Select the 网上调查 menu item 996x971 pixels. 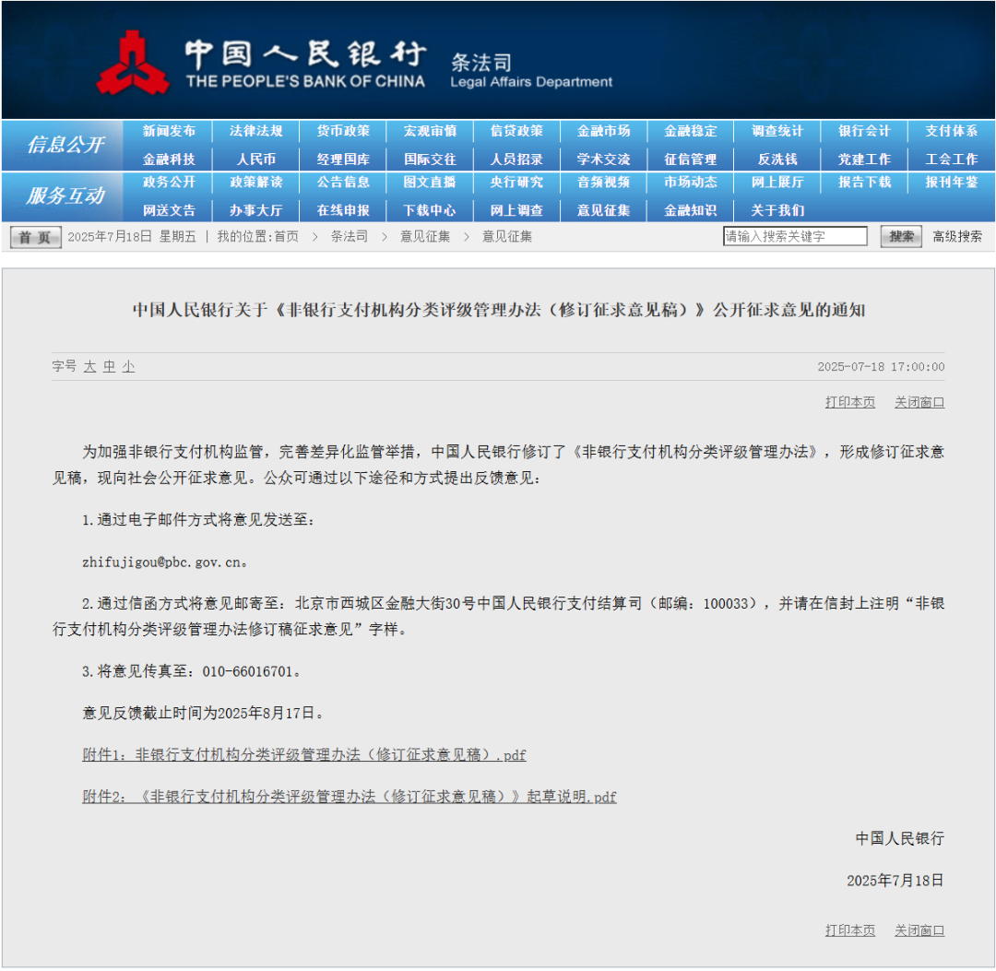click(516, 210)
